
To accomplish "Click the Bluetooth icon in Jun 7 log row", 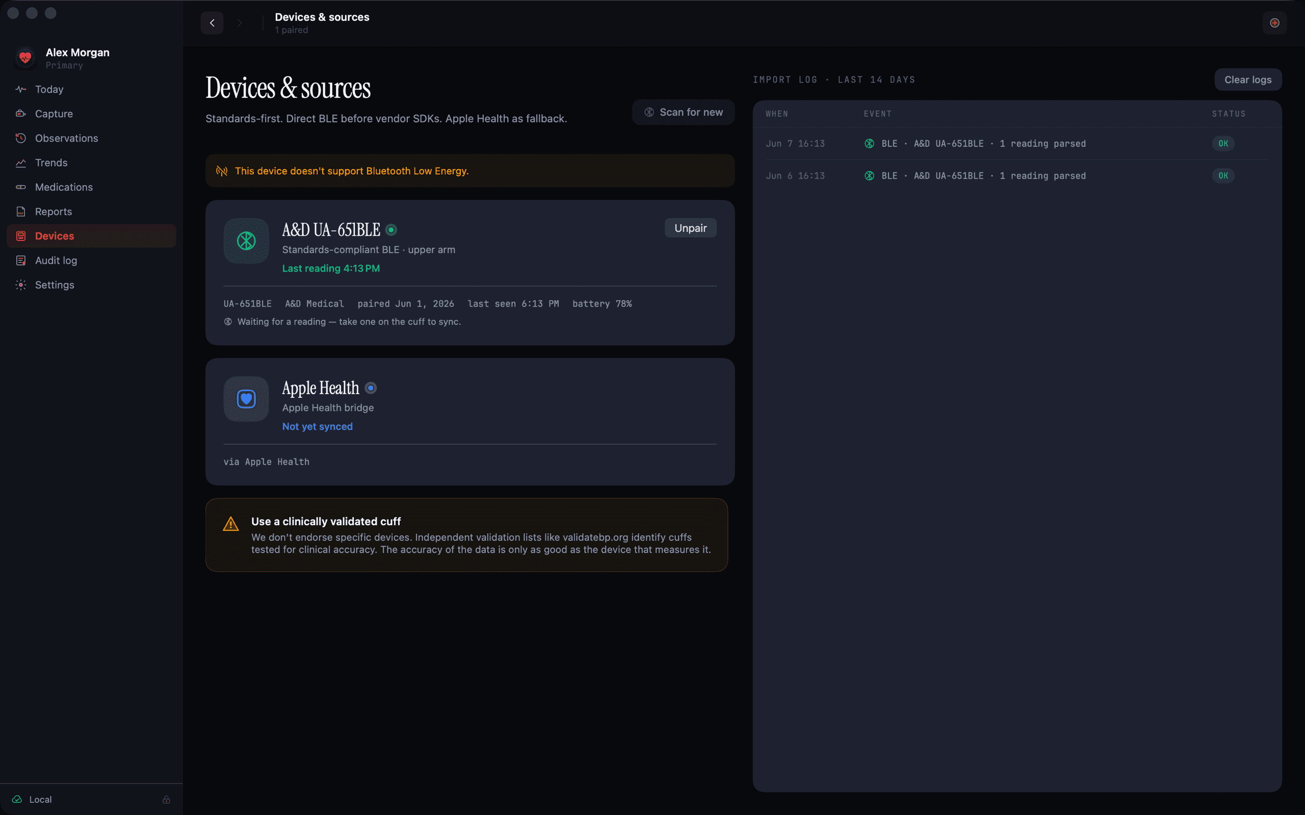I will point(869,143).
